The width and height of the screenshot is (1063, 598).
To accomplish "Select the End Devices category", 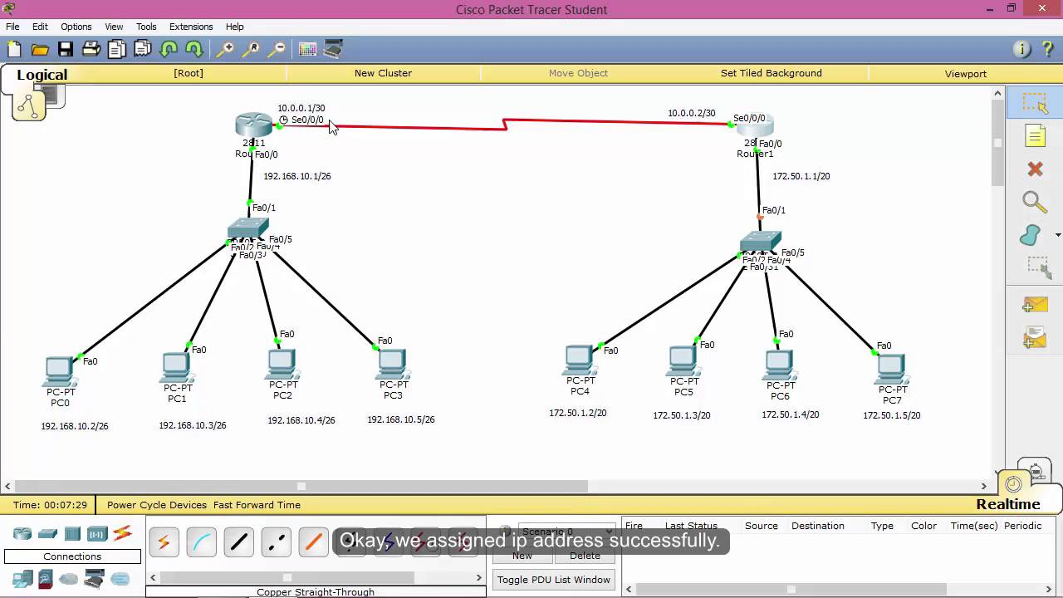I will pyautogui.click(x=22, y=578).
